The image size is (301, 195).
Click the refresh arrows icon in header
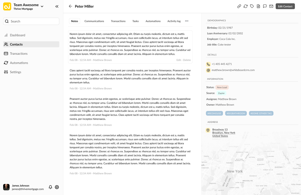tap(246, 6)
